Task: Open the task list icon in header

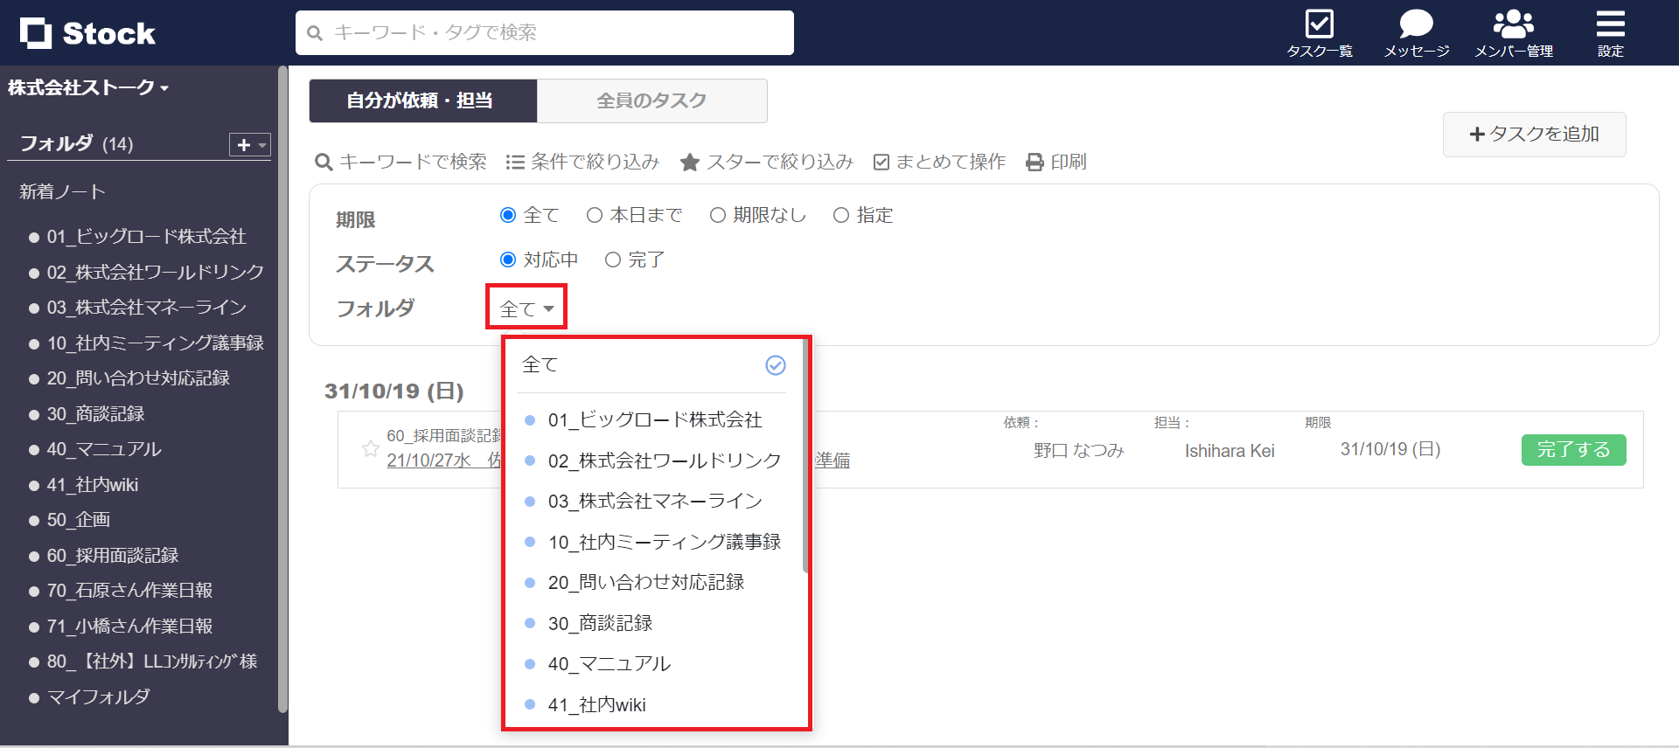Action: 1319,25
